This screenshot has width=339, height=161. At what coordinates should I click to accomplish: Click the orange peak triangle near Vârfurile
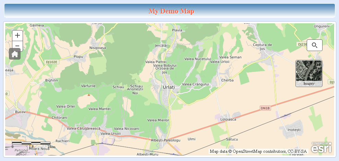point(89,95)
